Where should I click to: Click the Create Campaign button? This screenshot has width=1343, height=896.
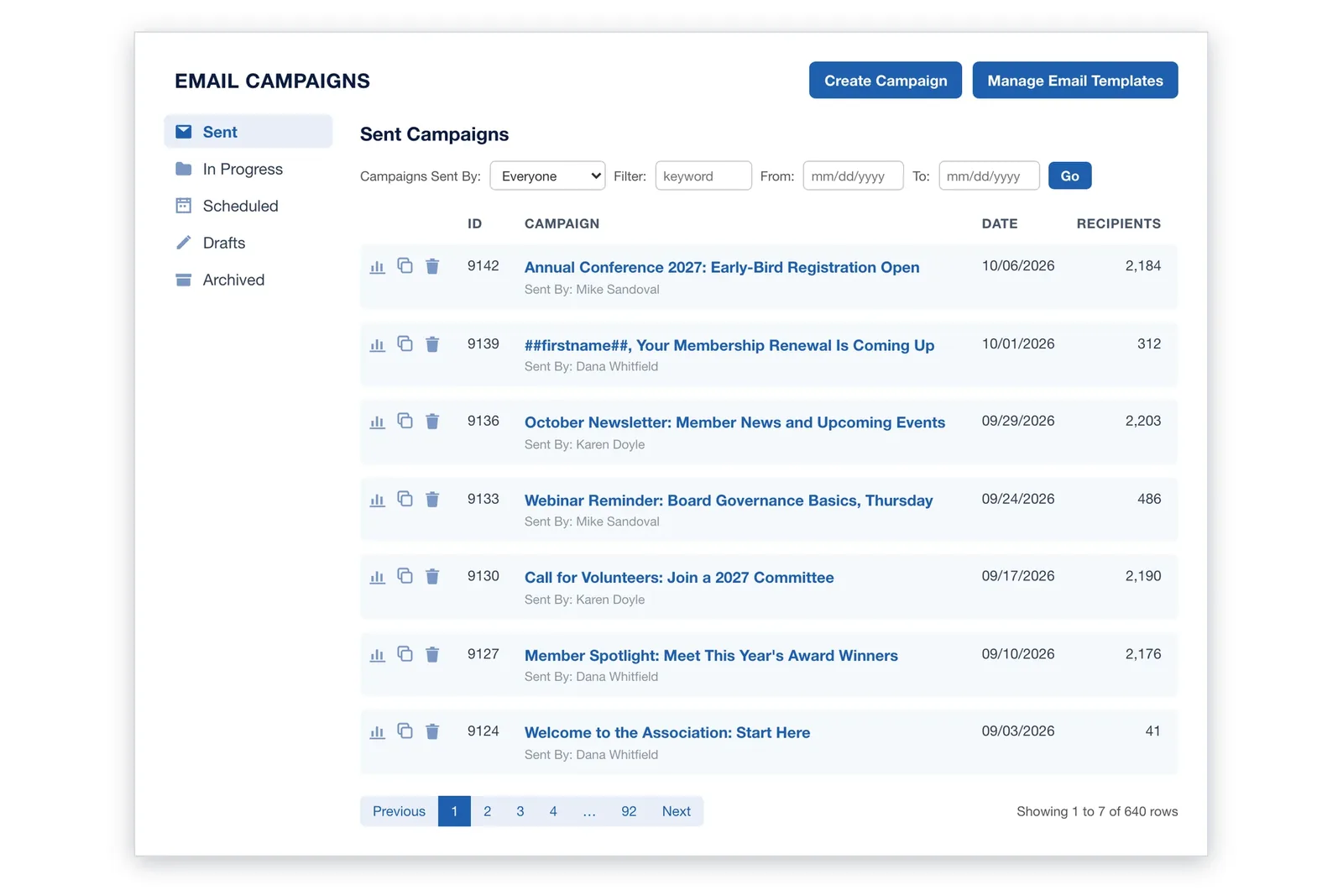(886, 81)
